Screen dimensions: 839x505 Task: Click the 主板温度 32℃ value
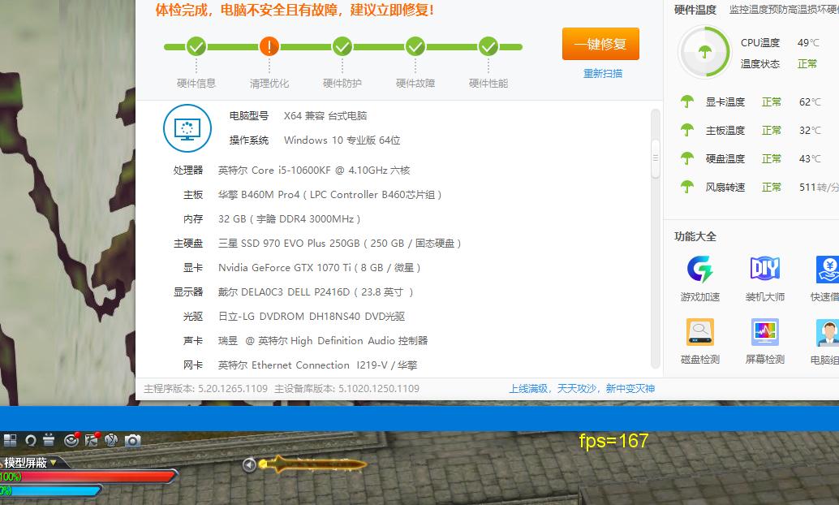(810, 130)
